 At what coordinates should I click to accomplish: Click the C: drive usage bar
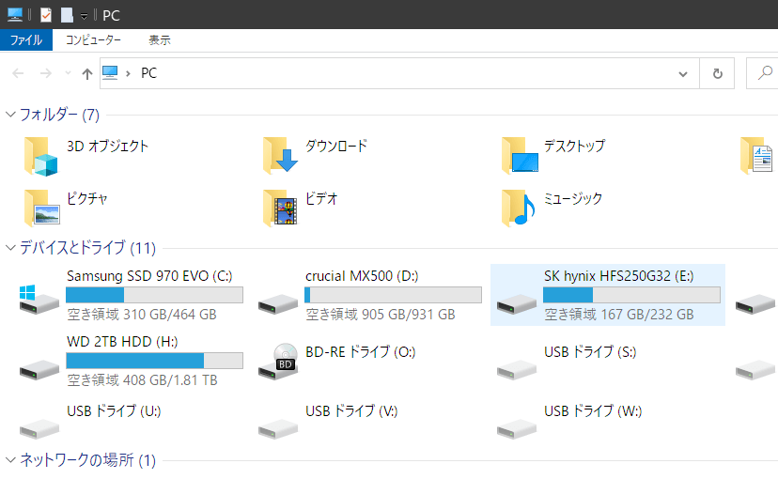point(154,295)
